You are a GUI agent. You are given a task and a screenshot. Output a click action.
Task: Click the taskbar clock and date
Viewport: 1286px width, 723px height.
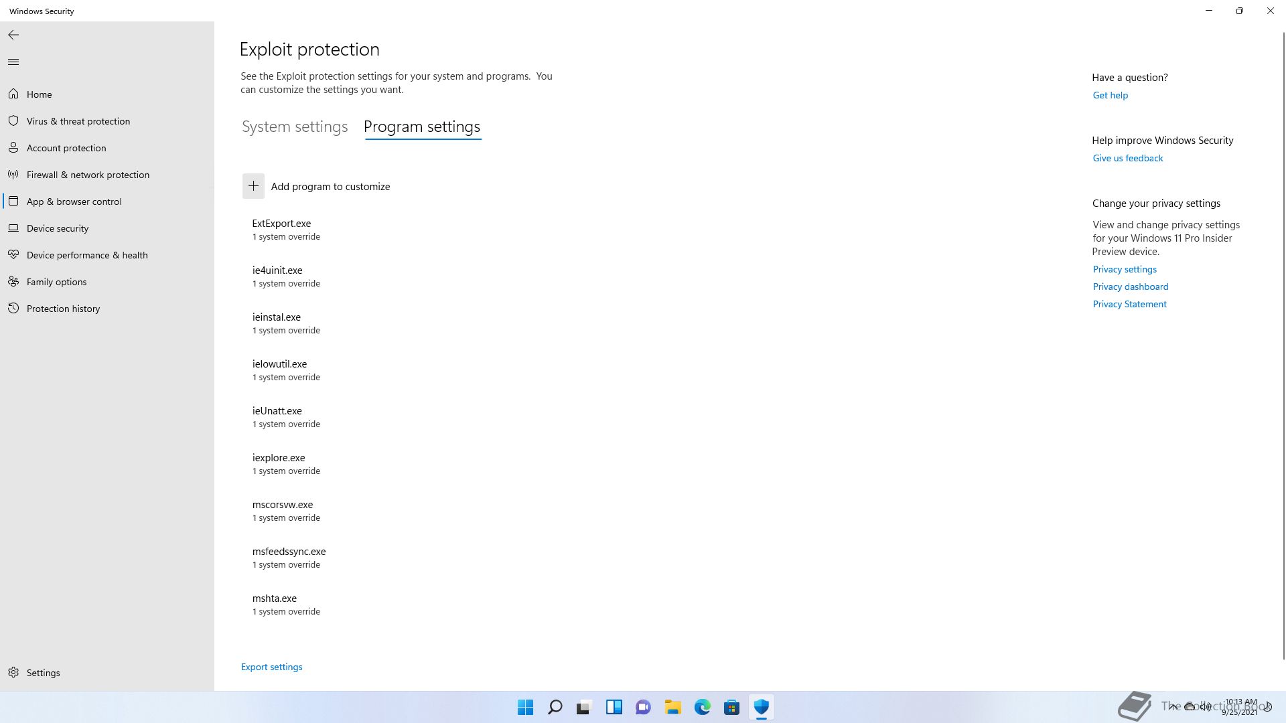tap(1240, 707)
